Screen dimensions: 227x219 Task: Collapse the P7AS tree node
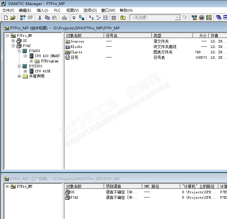tap(13, 46)
